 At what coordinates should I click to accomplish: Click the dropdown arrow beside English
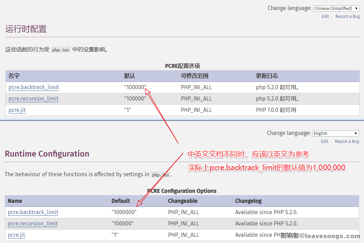tap(356, 134)
